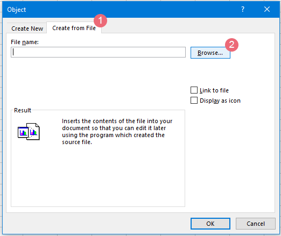Close the Object dialog with X
The width and height of the screenshot is (281, 236).
267,9
